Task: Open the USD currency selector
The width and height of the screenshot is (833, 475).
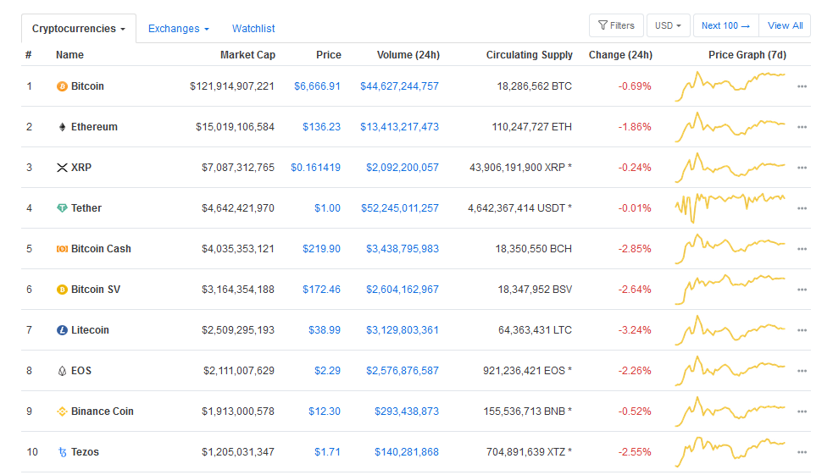Action: click(x=668, y=25)
